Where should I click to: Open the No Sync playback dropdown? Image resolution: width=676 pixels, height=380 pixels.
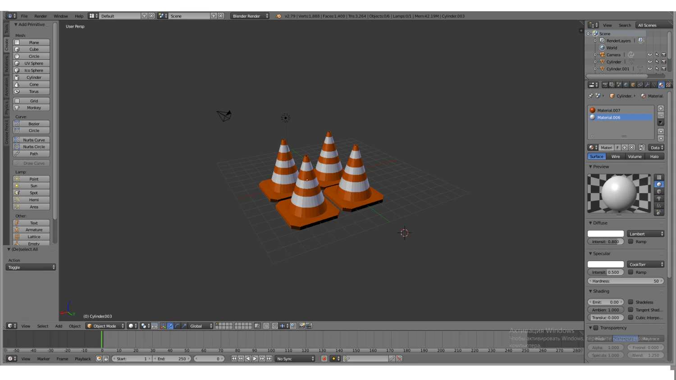295,359
